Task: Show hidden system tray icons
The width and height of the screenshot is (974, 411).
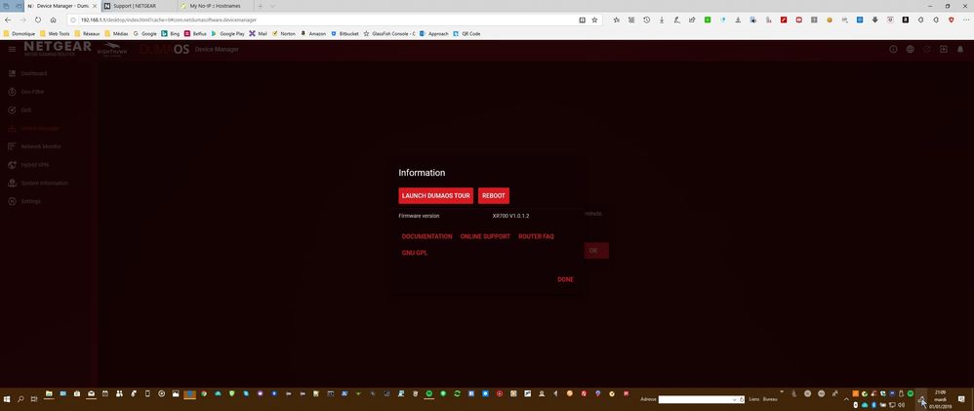Action: coord(846,399)
